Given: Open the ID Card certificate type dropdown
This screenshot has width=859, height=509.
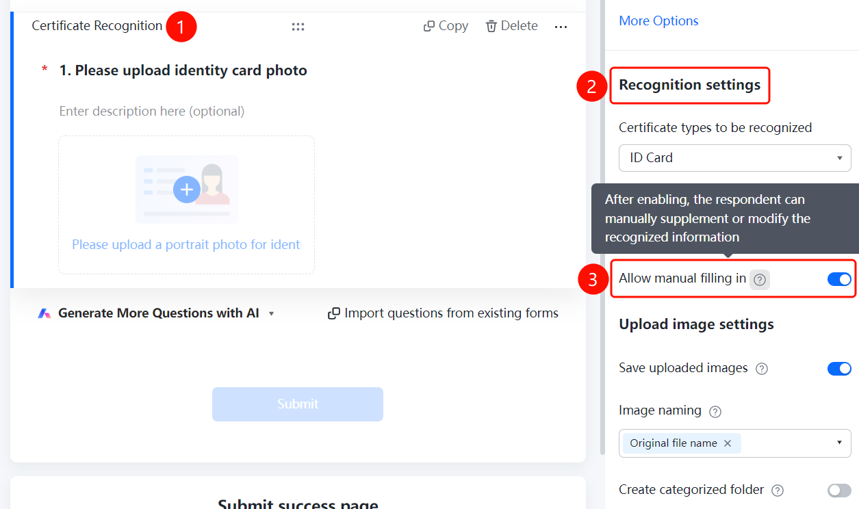Looking at the screenshot, I should [x=735, y=158].
